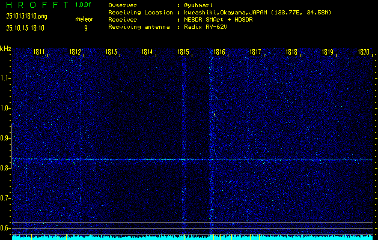Screen dimensions: 378x240
Task: Click the 1812 time axis label
Action: point(75,52)
